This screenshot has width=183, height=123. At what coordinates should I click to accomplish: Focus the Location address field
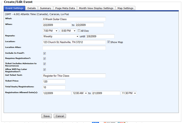[74, 42]
